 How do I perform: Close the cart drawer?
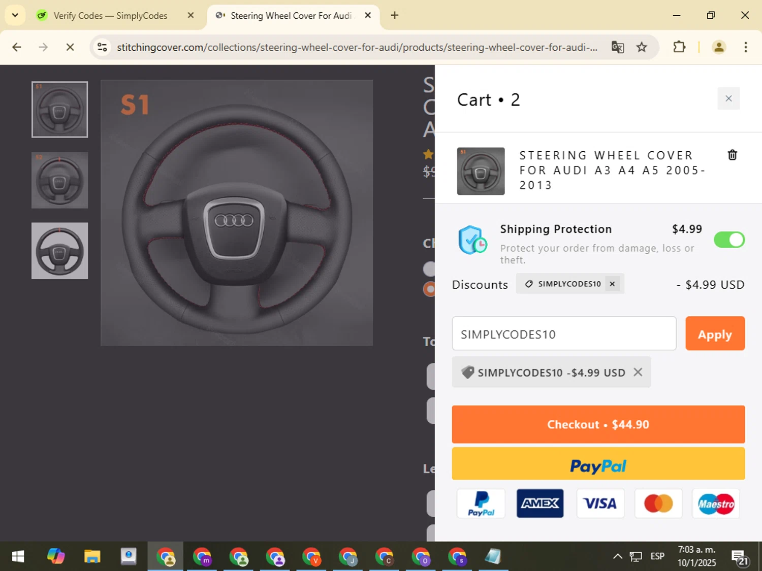tap(728, 98)
